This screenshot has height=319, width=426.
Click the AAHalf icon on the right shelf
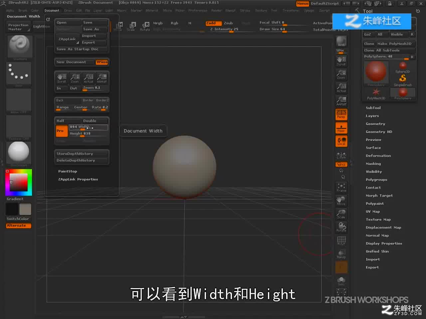tap(341, 101)
